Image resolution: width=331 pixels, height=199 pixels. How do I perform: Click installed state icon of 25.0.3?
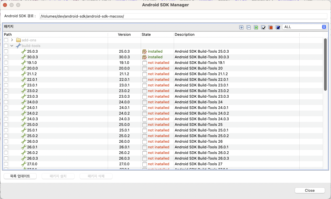pos(145,51)
